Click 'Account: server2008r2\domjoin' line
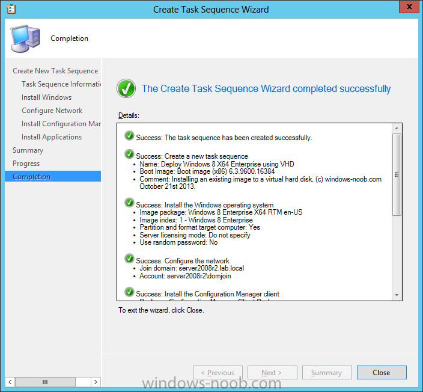This screenshot has height=392, width=423. pyautogui.click(x=185, y=276)
